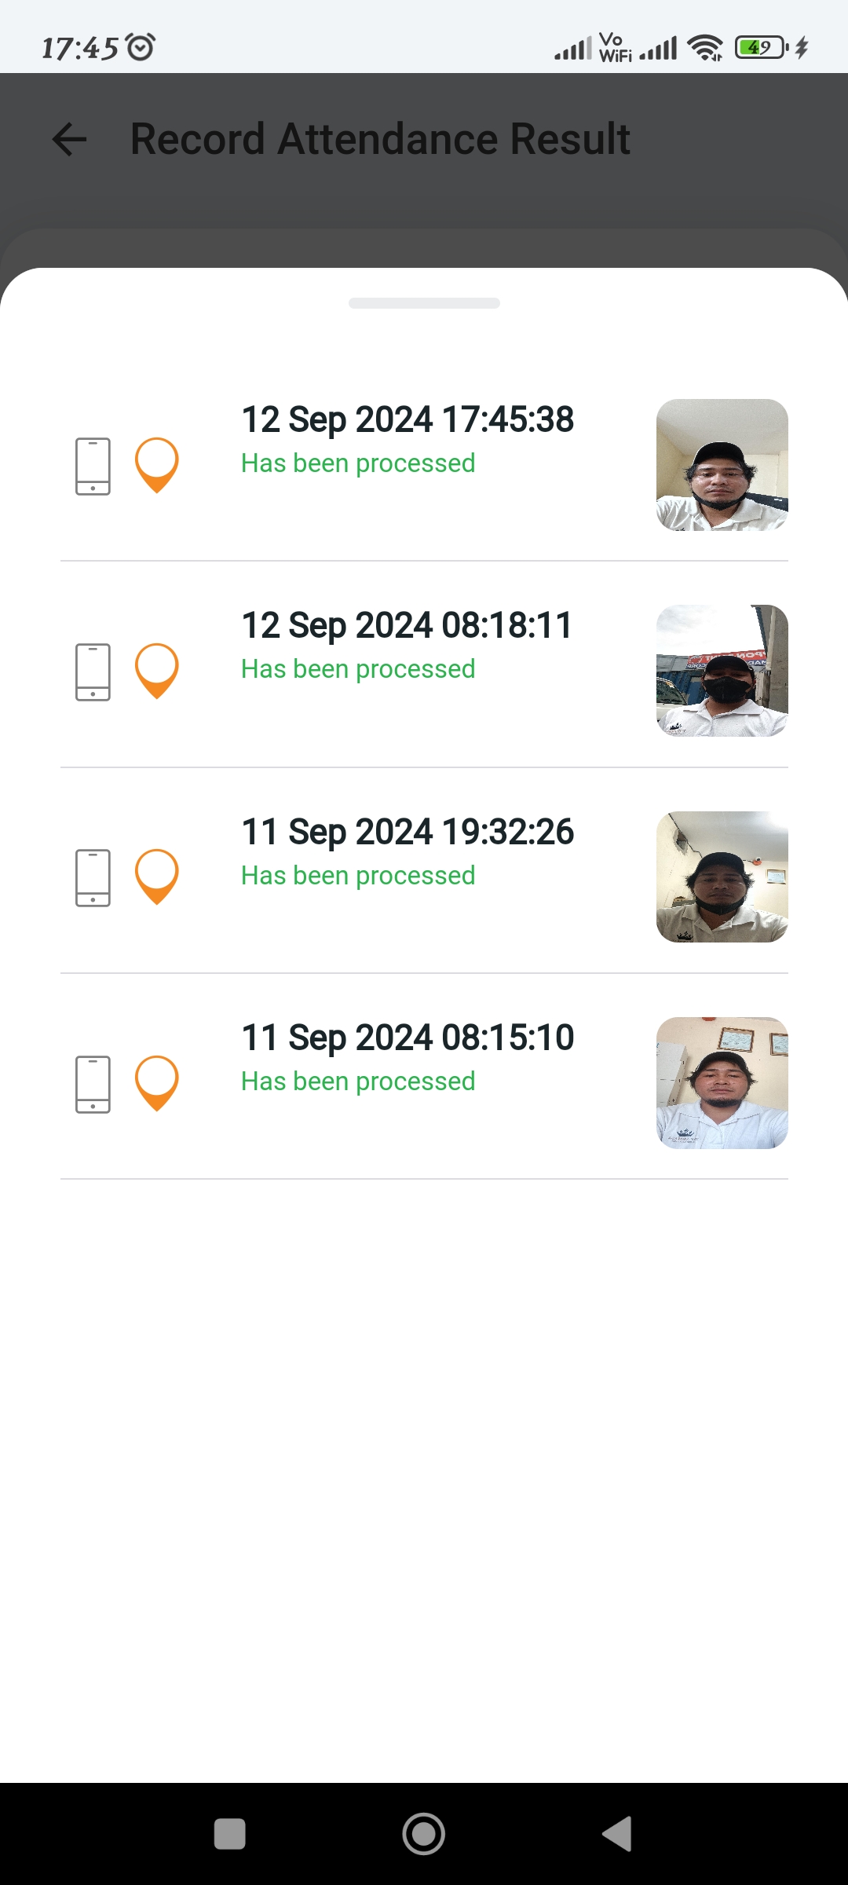The image size is (848, 1885).
Task: Tap phone device icon for 08:18:11 record
Action: coord(93,672)
